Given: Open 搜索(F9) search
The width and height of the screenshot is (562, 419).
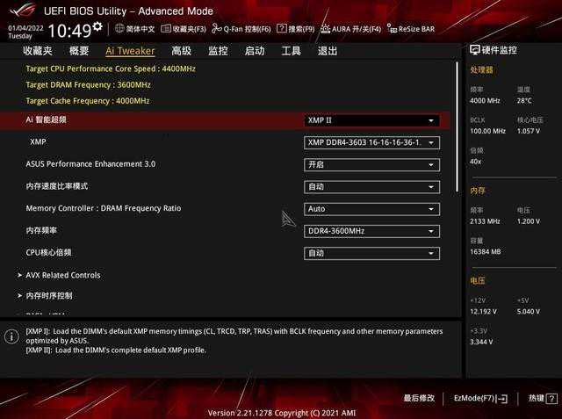Looking at the screenshot, I should pos(296,29).
